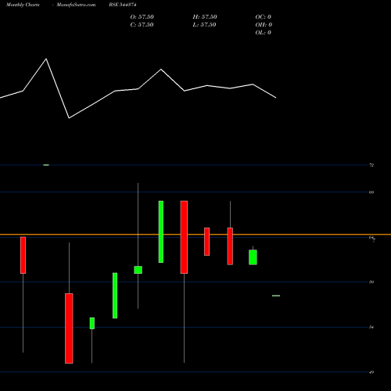Click the 49 price axis label
This screenshot has height=391, width=391.
(371, 372)
